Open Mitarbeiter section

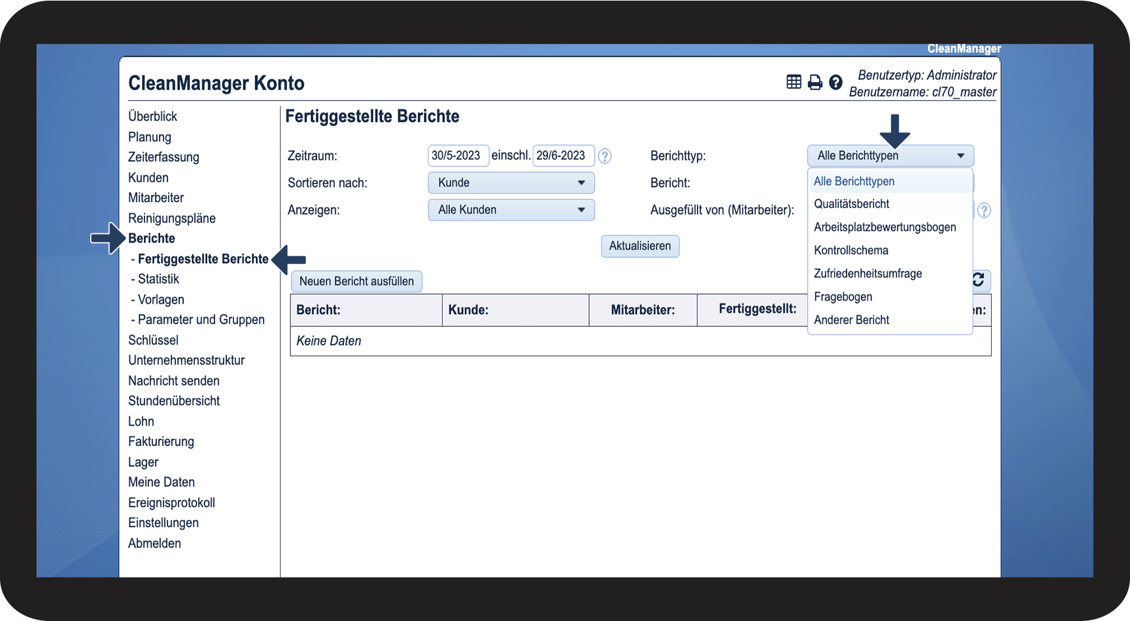(x=156, y=198)
